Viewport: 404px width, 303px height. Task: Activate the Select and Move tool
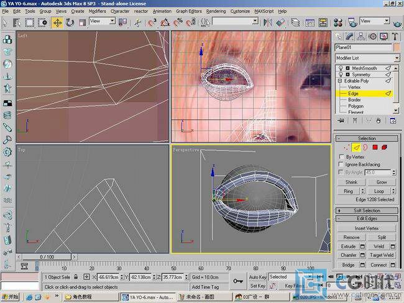point(57,22)
